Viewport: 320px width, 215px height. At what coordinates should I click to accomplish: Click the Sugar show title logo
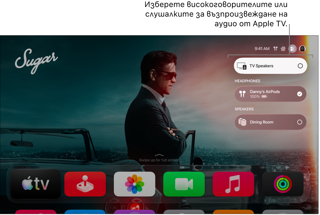pos(36,61)
